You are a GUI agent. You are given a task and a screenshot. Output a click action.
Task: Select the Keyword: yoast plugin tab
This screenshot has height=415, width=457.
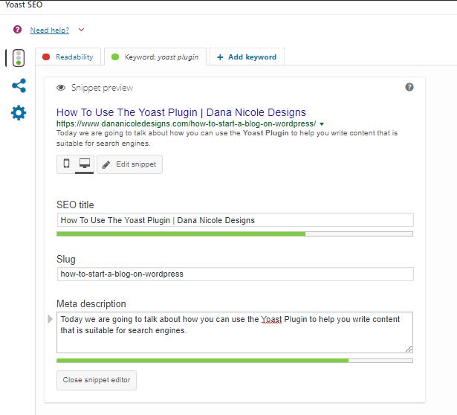point(155,57)
